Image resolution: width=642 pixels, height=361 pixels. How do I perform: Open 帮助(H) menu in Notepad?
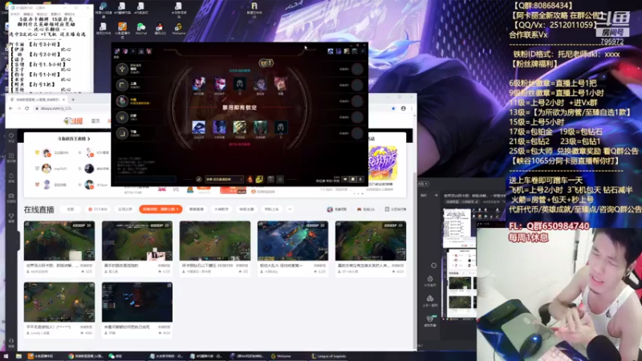pyautogui.click(x=69, y=14)
